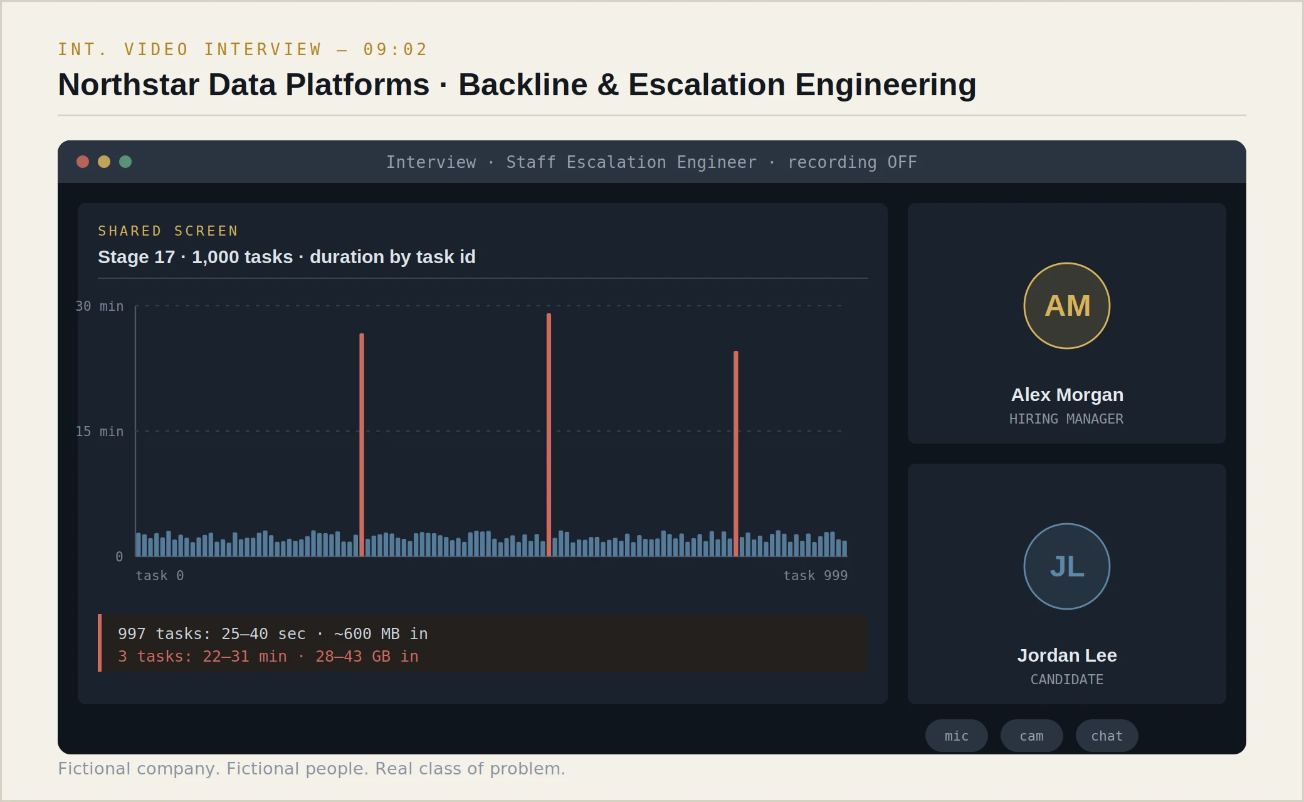Viewport: 1304px width, 802px height.
Task: Click the '15 min' axis label
Action: tap(100, 431)
